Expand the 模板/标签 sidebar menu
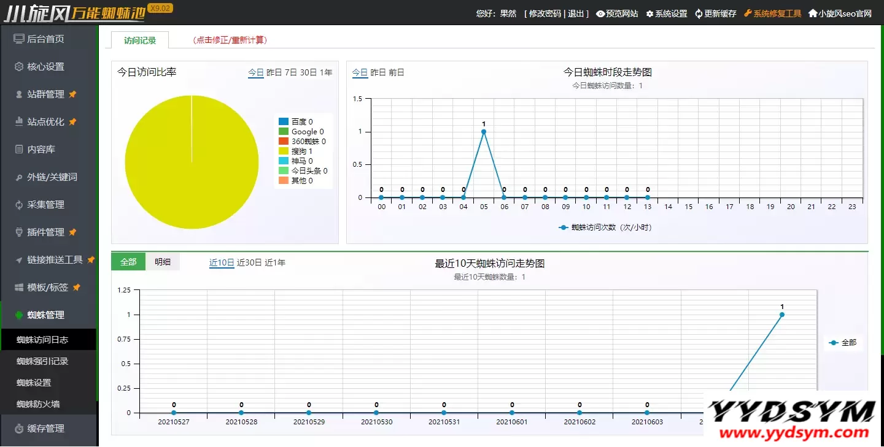This screenshot has height=447, width=884. click(47, 288)
